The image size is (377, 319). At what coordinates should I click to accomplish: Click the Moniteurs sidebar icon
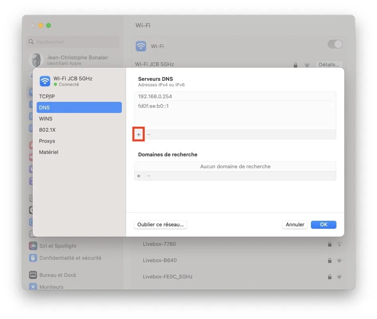33,286
